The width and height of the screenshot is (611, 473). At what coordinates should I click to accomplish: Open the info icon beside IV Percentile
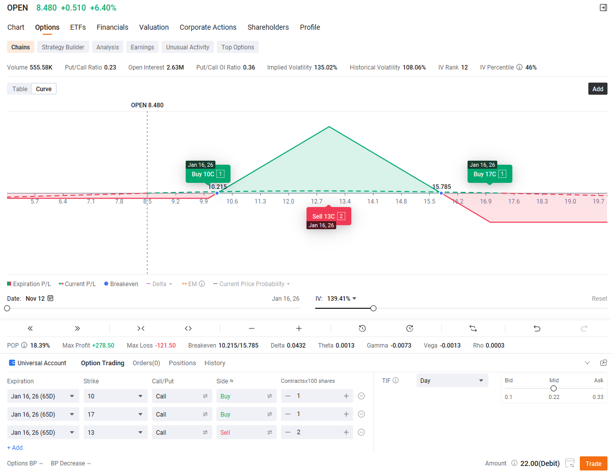click(519, 67)
